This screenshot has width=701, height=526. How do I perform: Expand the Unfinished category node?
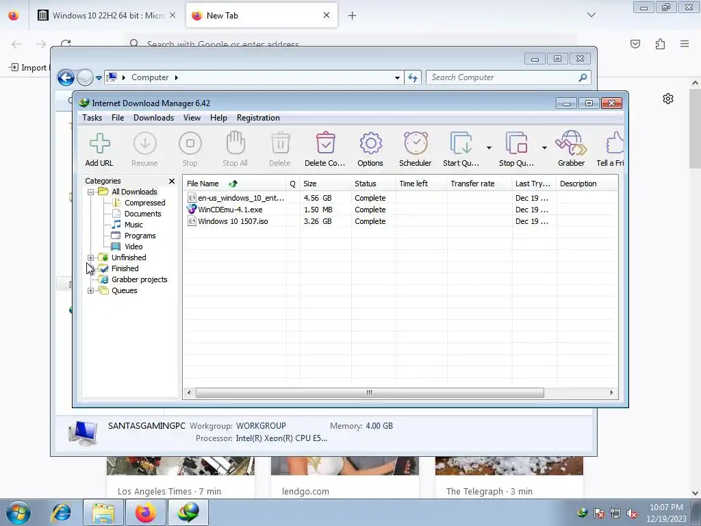coord(91,258)
